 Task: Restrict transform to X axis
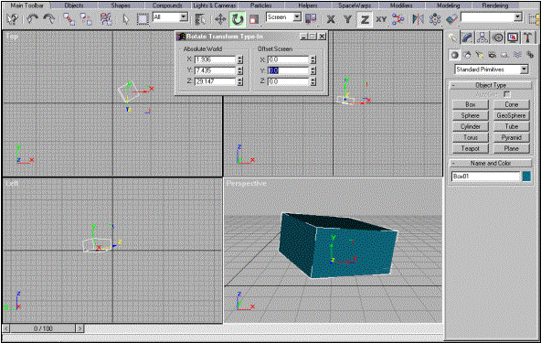point(331,19)
